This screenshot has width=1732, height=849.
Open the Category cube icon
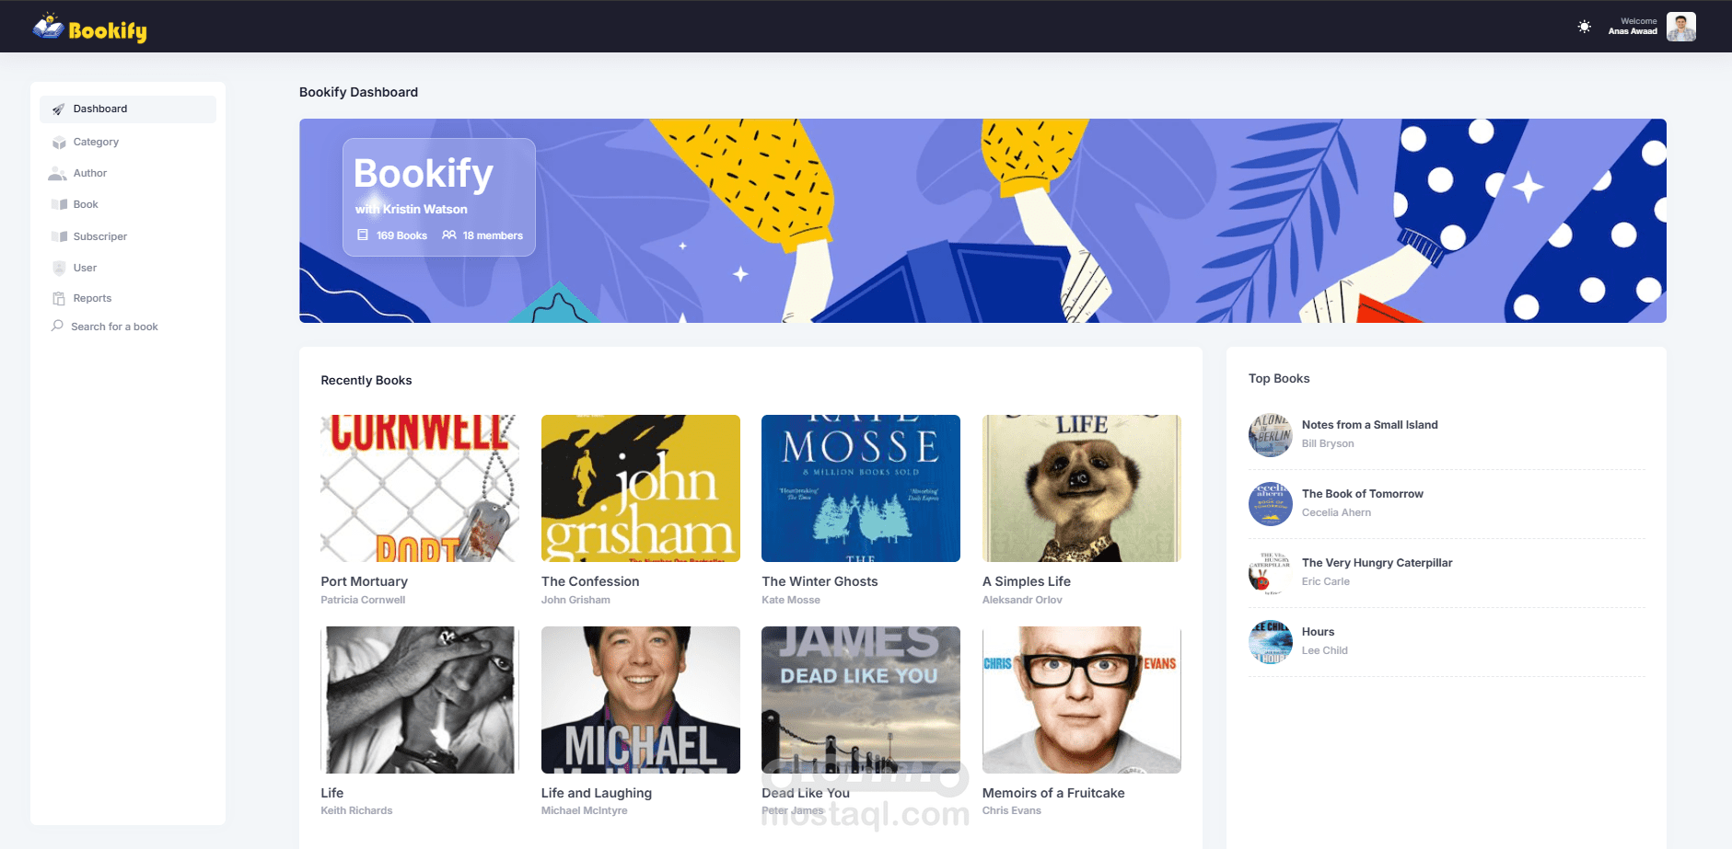(59, 143)
